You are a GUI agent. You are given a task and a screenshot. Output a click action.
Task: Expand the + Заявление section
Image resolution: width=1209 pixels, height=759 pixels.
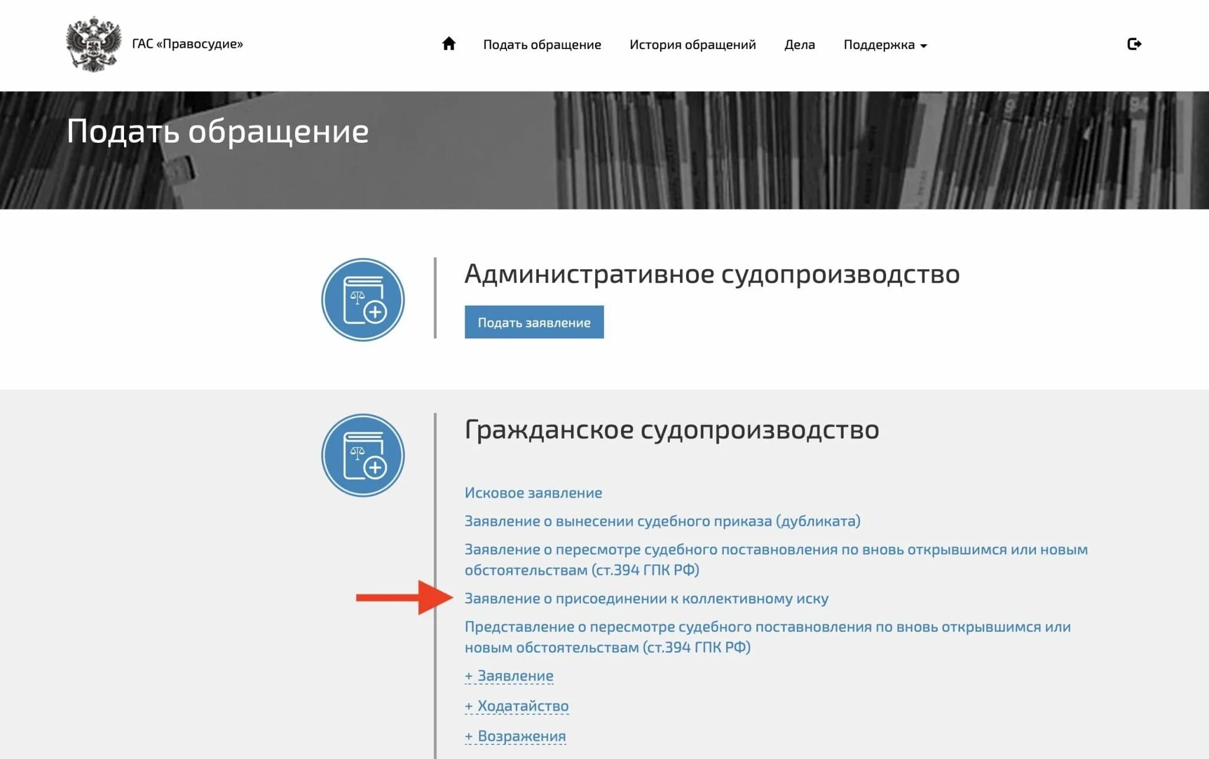coord(509,675)
